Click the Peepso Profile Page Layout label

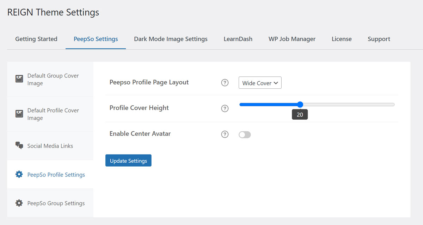click(x=149, y=82)
